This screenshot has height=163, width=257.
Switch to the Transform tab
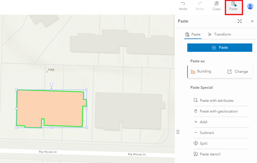[219, 35]
